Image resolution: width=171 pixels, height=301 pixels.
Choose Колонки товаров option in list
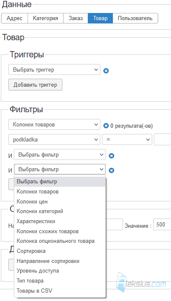(x=60, y=192)
